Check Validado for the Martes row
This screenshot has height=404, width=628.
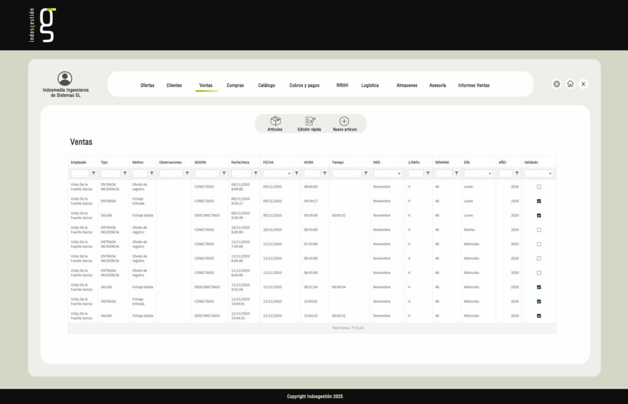[x=538, y=230]
